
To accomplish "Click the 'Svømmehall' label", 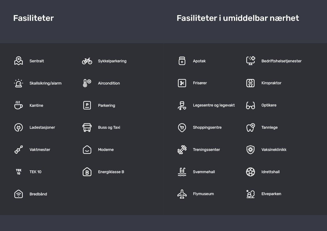I will pos(204,172).
